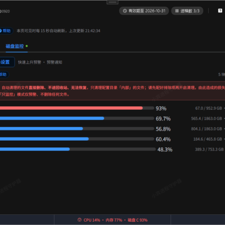Click the 磁盘 C 93% status bar text
The width and height of the screenshot is (225, 225).
(137, 220)
